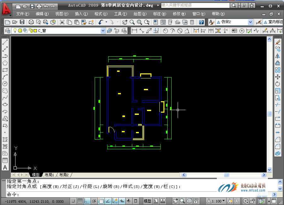Screen dimensions: 284x205
Task: Switch to the 布局1 tab
Action: click(x=50, y=175)
